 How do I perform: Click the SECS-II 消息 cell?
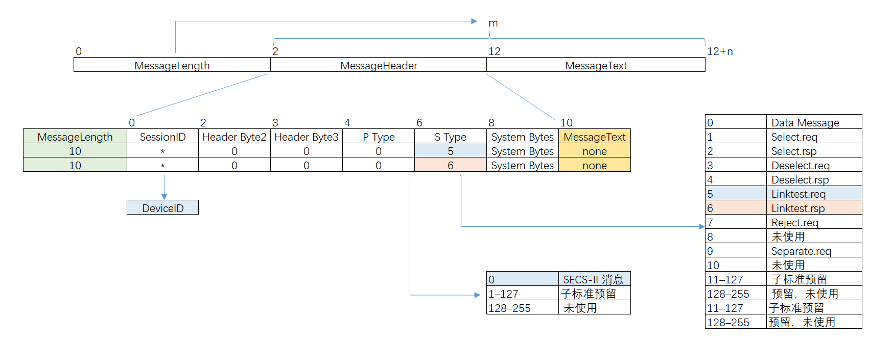pyautogui.click(x=593, y=279)
